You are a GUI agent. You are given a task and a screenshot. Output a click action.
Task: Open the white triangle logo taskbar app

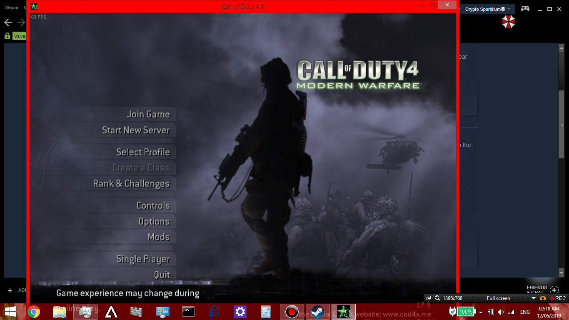tap(111, 312)
